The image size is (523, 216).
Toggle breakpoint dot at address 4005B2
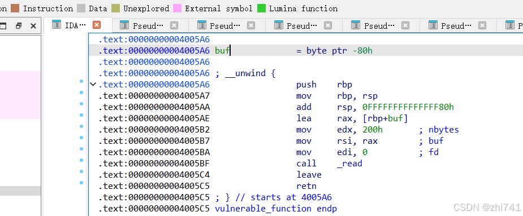coord(81,126)
